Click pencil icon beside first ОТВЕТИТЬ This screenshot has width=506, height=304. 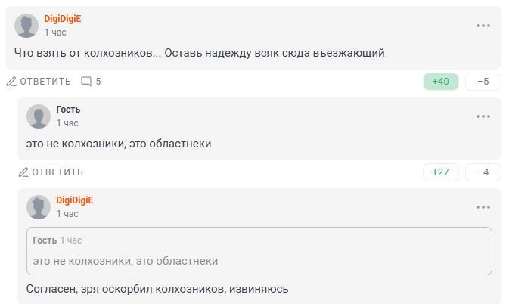(11, 82)
